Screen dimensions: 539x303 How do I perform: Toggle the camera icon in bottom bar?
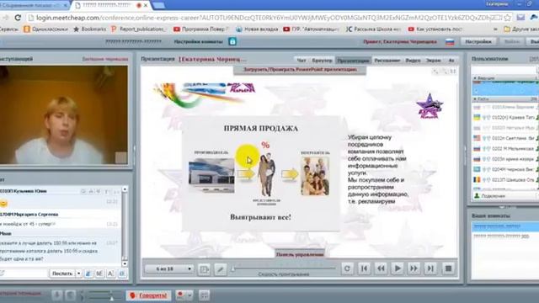71,295
